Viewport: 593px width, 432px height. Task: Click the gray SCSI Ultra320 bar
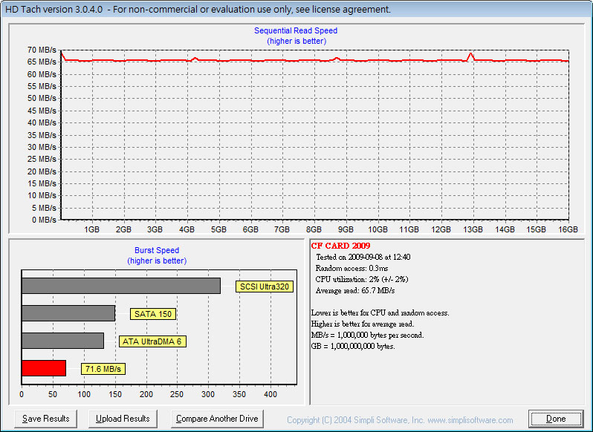pyautogui.click(x=121, y=286)
